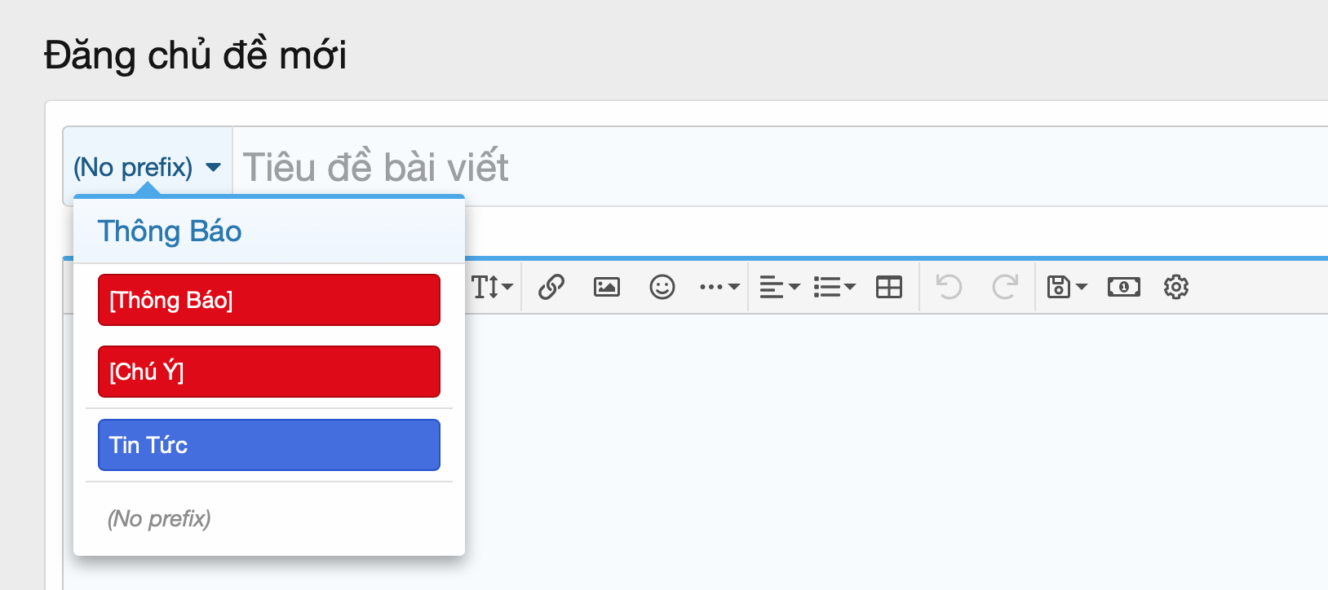Image resolution: width=1328 pixels, height=590 pixels.
Task: Open the saved drafts dropdown
Action: tap(1065, 287)
